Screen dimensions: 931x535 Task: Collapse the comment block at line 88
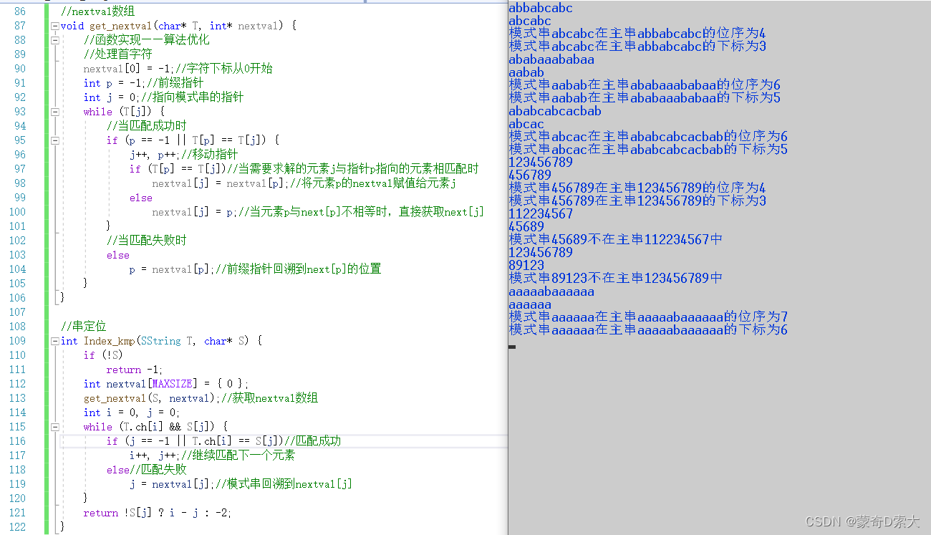(x=55, y=40)
